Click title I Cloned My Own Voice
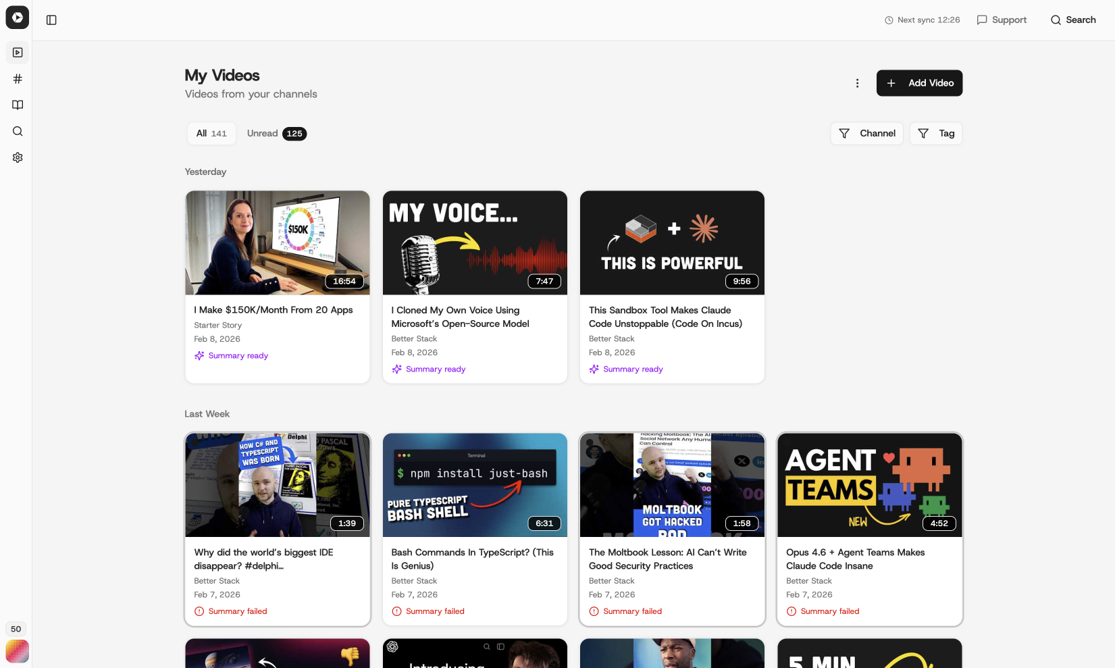This screenshot has width=1115, height=668. tap(460, 317)
